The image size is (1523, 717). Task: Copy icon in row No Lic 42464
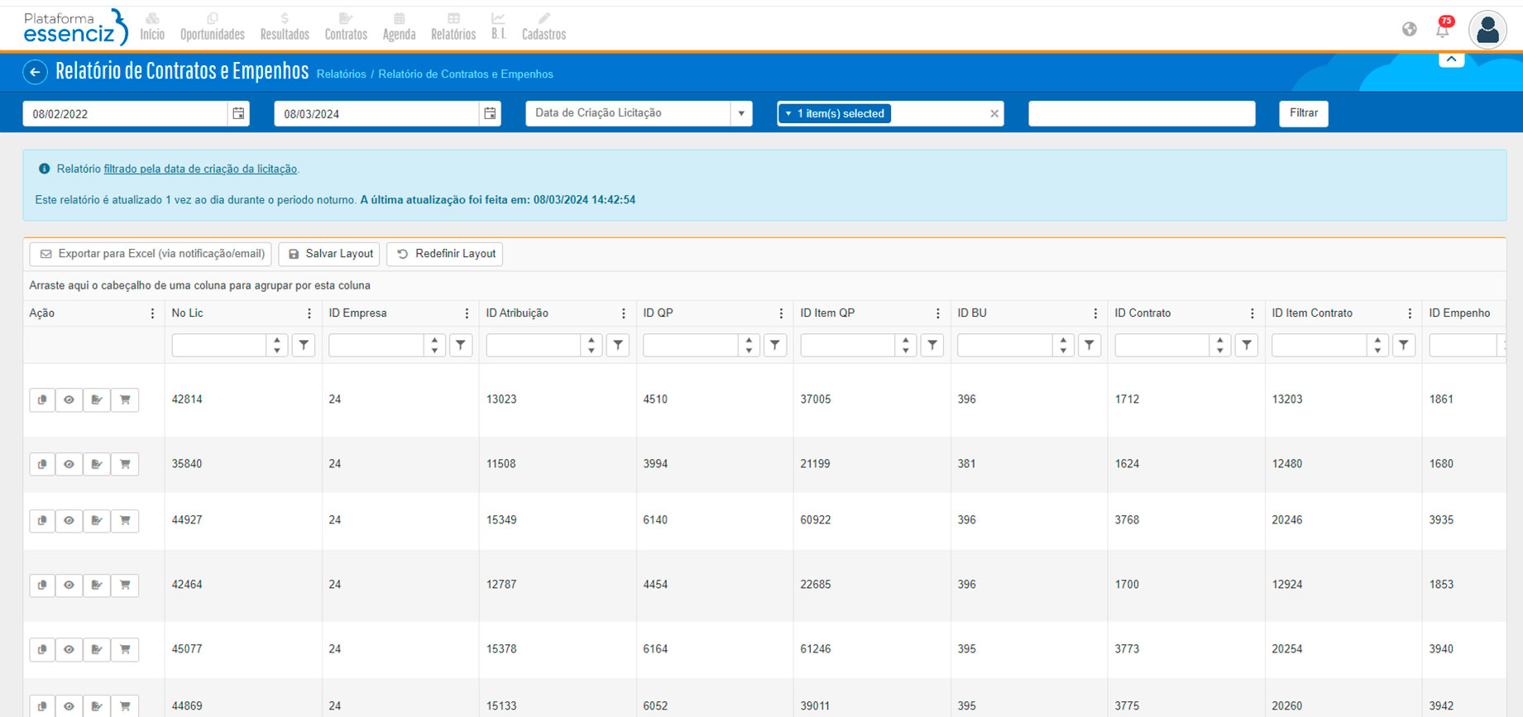pyautogui.click(x=41, y=585)
